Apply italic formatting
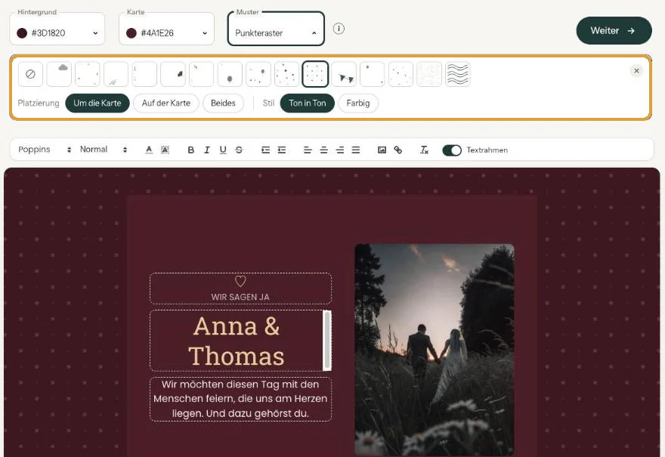The width and height of the screenshot is (665, 457). pyautogui.click(x=207, y=150)
